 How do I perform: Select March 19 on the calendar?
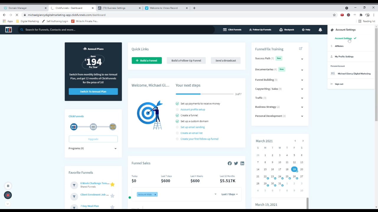coord(294,169)
